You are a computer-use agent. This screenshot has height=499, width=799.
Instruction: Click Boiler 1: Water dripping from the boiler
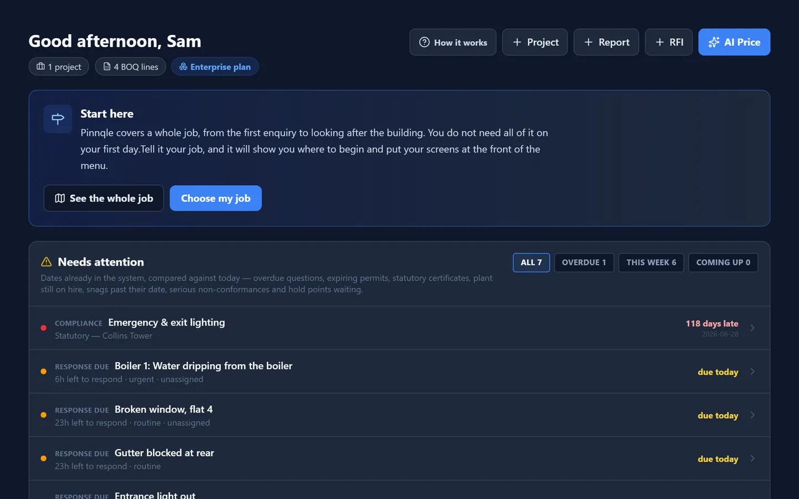tap(204, 366)
